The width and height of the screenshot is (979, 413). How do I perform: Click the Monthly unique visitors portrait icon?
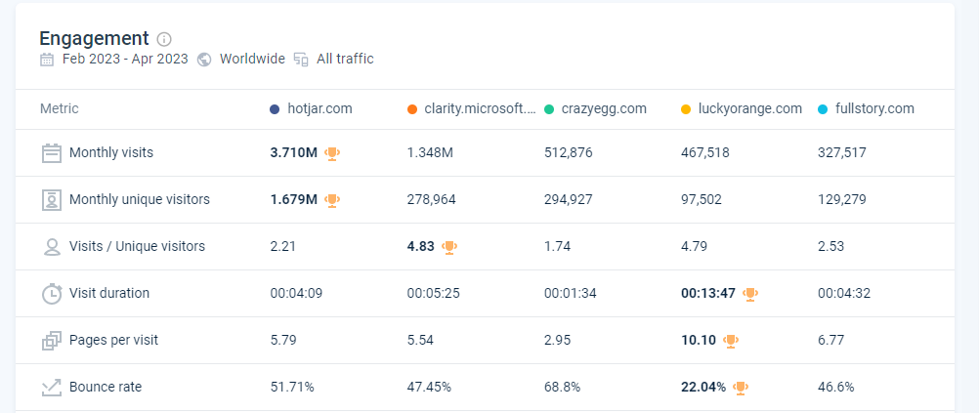tap(52, 199)
